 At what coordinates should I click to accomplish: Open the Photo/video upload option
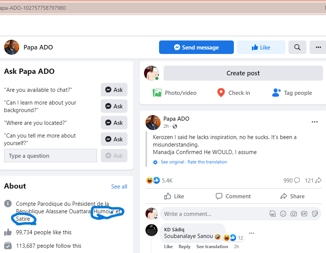[174, 93]
